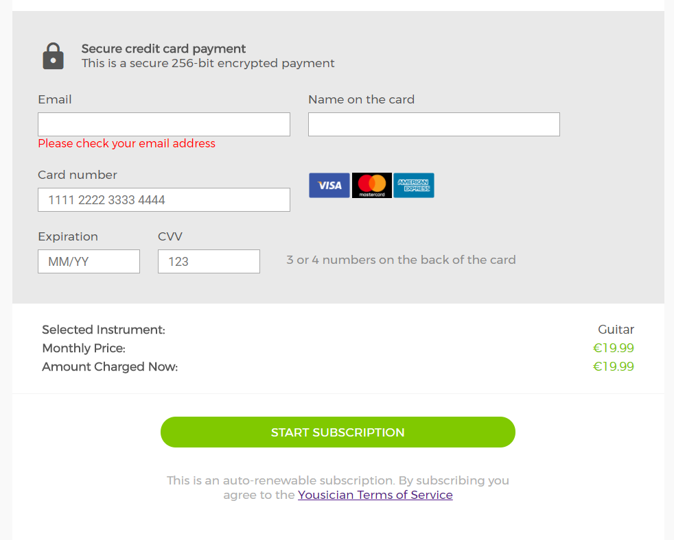Click the CVV hint about 3 or 4 numbers
Image resolution: width=674 pixels, height=540 pixels.
tap(401, 260)
